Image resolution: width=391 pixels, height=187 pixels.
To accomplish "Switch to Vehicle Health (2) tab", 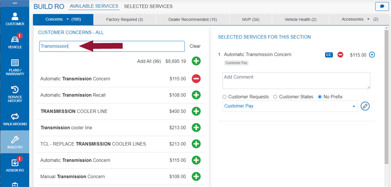I will [x=300, y=19].
